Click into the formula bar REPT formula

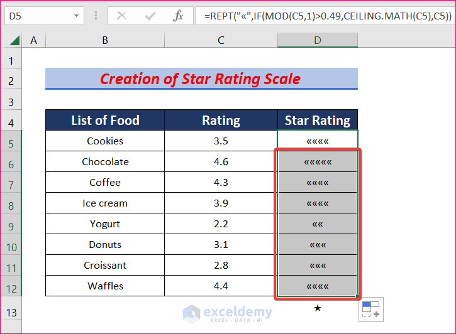pyautogui.click(x=325, y=16)
